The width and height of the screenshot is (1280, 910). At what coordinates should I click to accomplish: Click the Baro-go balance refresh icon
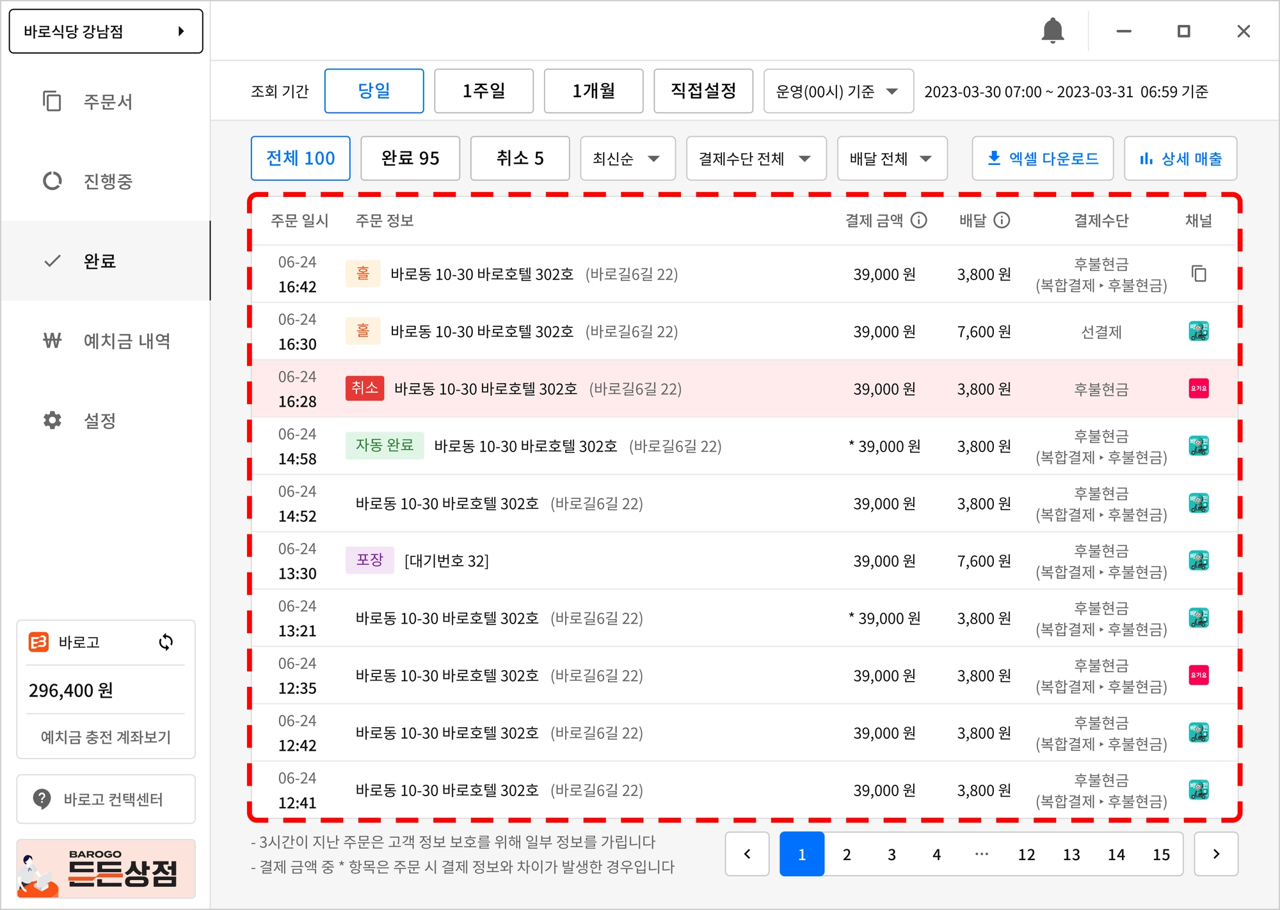click(166, 642)
